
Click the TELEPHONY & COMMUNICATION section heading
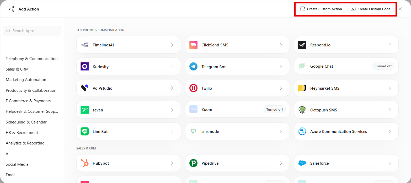(100, 30)
